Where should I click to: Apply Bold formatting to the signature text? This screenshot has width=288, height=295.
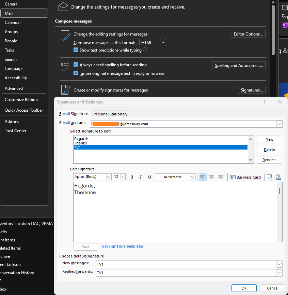pyautogui.click(x=132, y=177)
